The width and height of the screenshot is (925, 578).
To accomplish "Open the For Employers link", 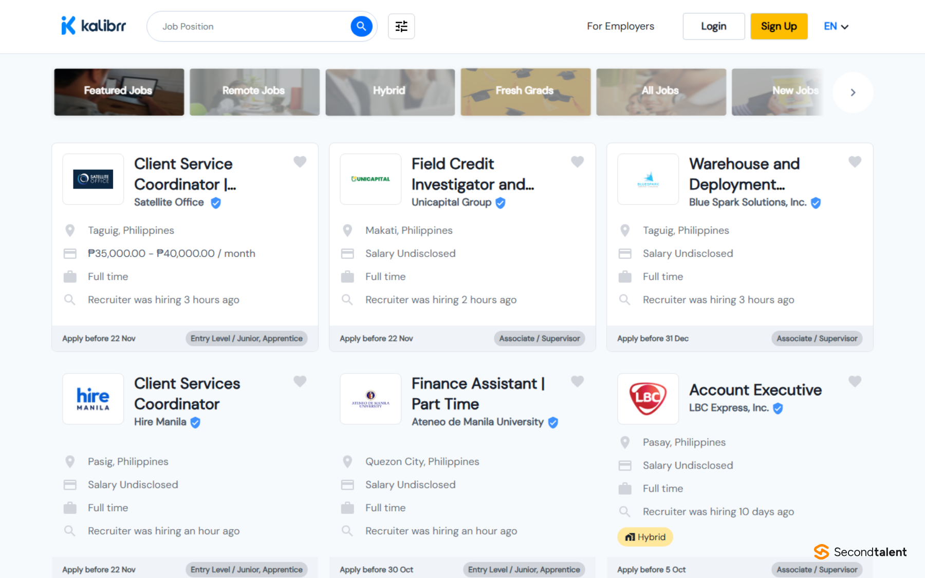I will [621, 26].
